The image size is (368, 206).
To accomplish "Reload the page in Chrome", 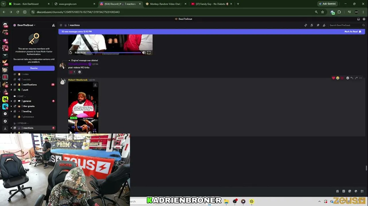I will (x=18, y=12).
